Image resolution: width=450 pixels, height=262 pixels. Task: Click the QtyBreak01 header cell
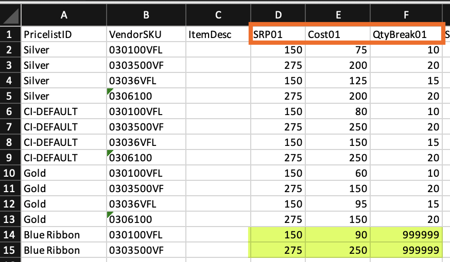tap(406, 34)
